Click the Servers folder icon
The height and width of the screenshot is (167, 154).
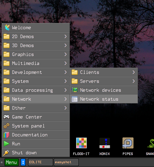(x=75, y=81)
